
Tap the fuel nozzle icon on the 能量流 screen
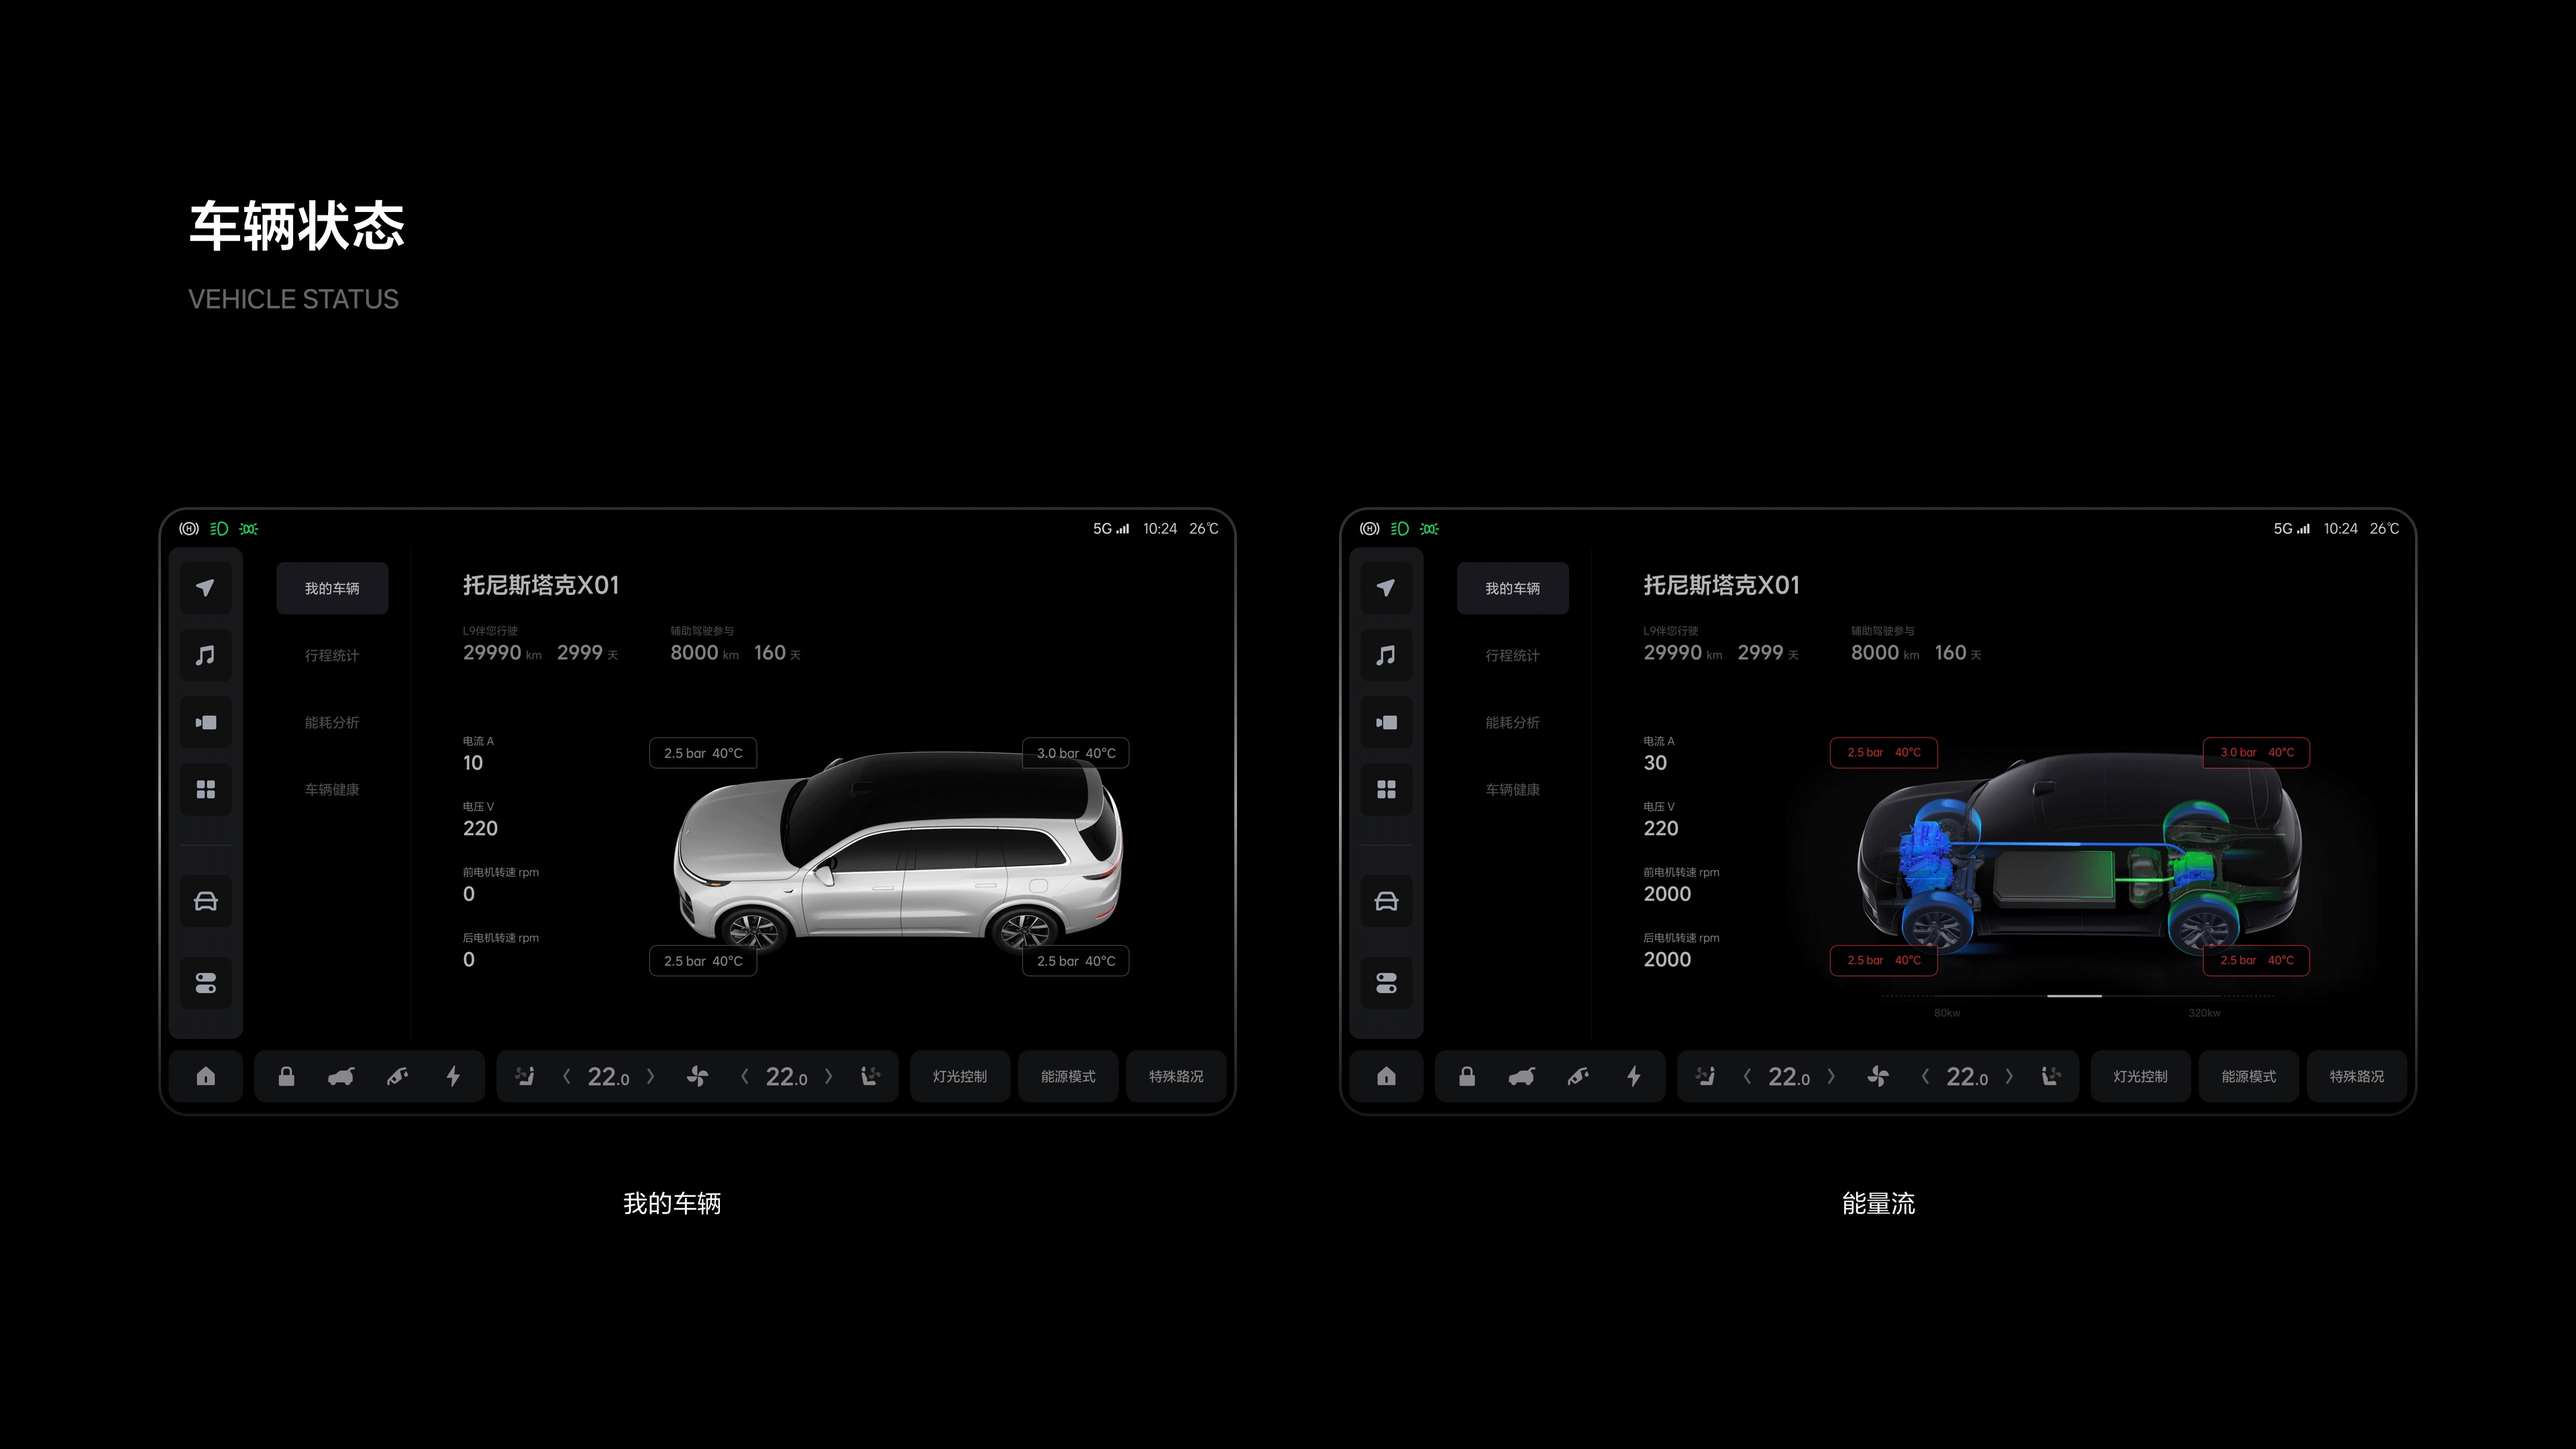tap(1578, 1076)
